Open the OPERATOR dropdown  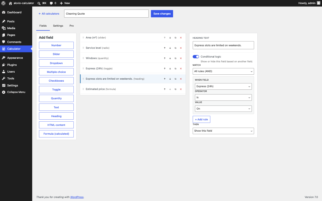pyautogui.click(x=223, y=97)
